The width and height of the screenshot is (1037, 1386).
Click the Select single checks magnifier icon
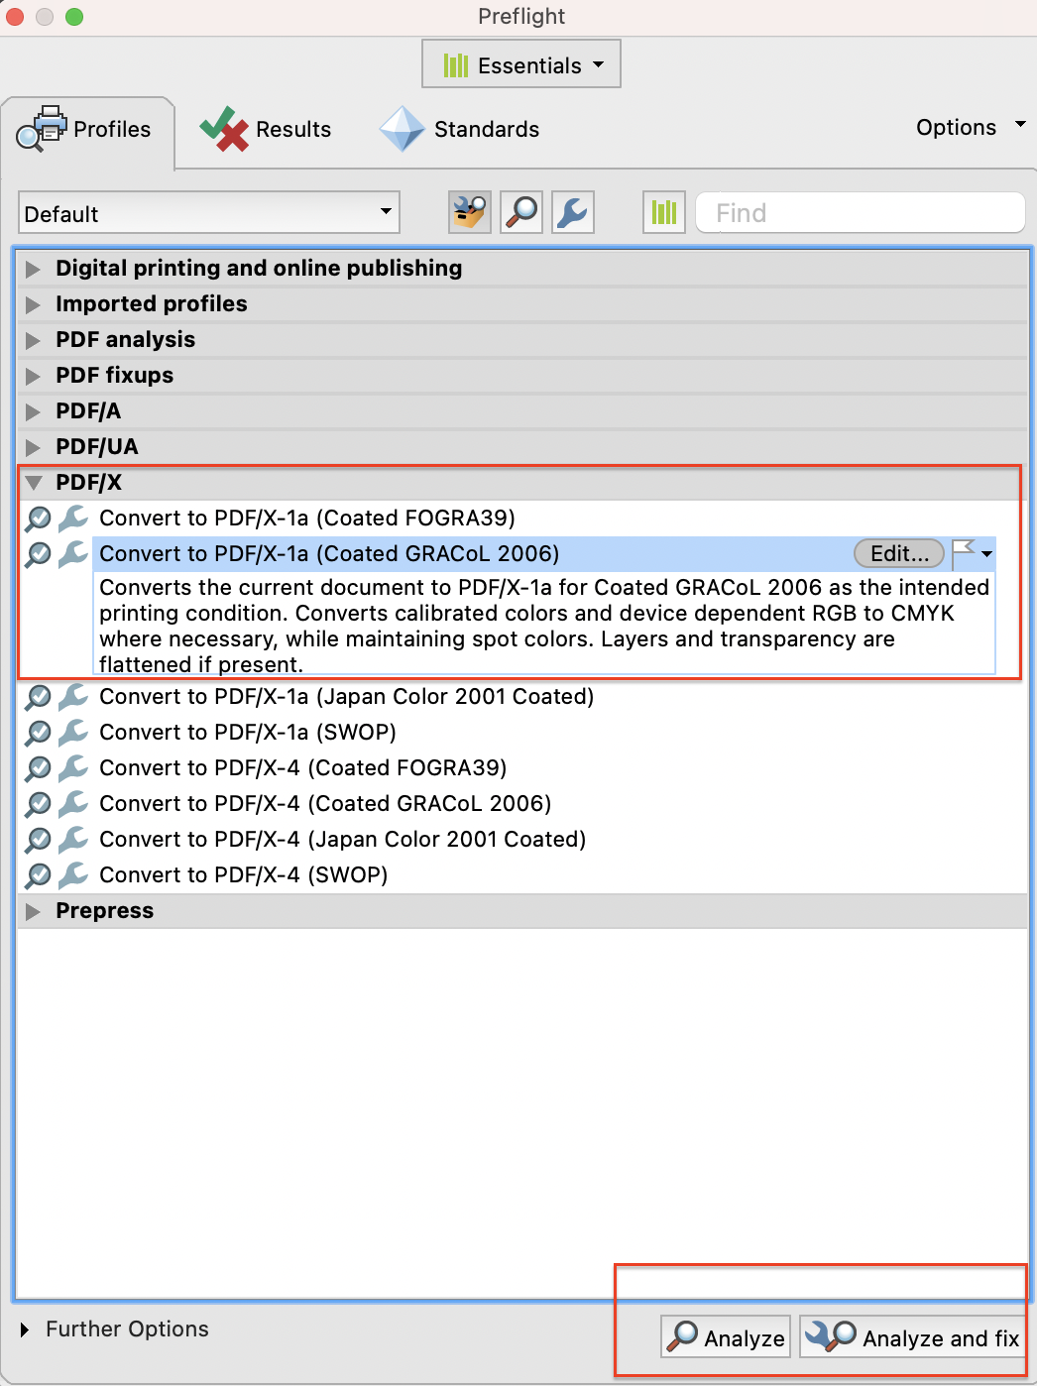tap(521, 212)
